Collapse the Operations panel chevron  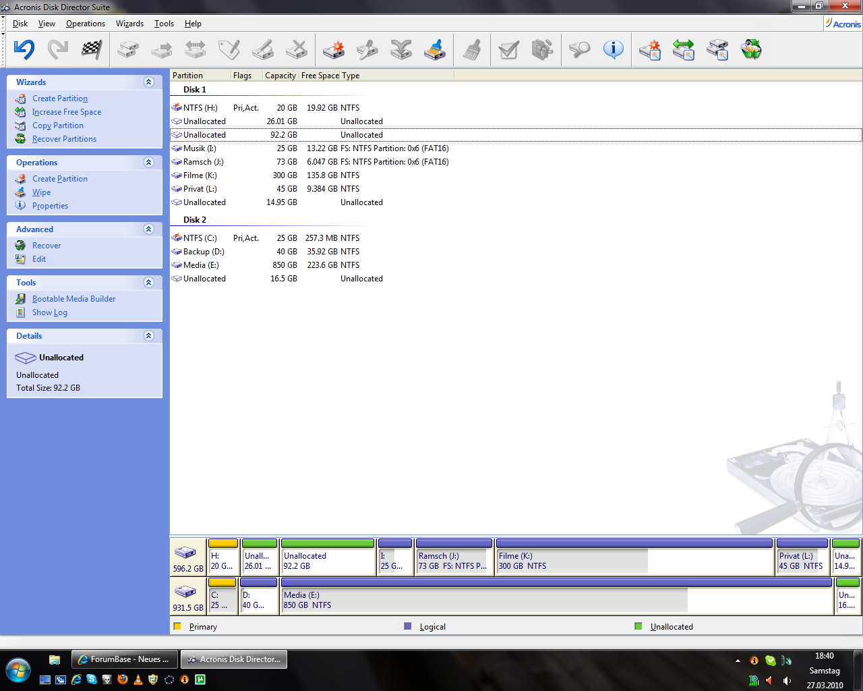click(148, 162)
